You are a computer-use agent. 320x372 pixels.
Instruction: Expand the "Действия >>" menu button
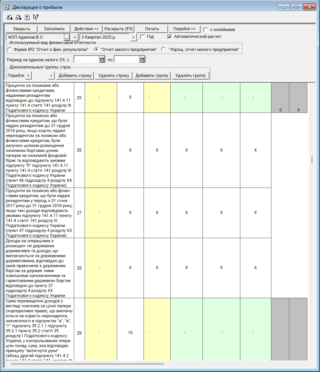(87, 29)
